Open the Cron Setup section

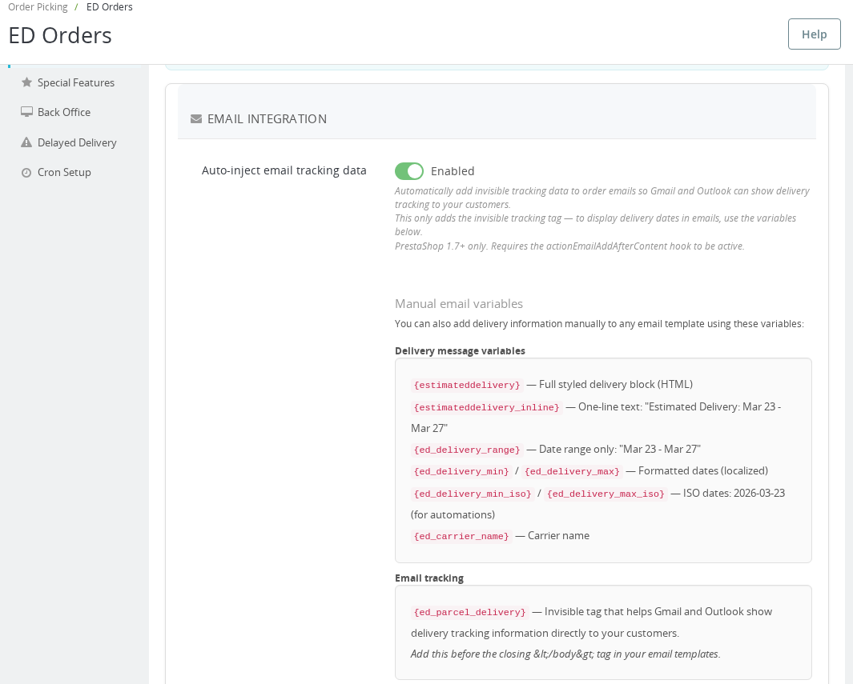[x=64, y=172]
